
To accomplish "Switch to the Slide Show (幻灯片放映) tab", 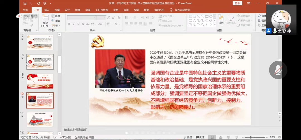I will click(101, 10).
